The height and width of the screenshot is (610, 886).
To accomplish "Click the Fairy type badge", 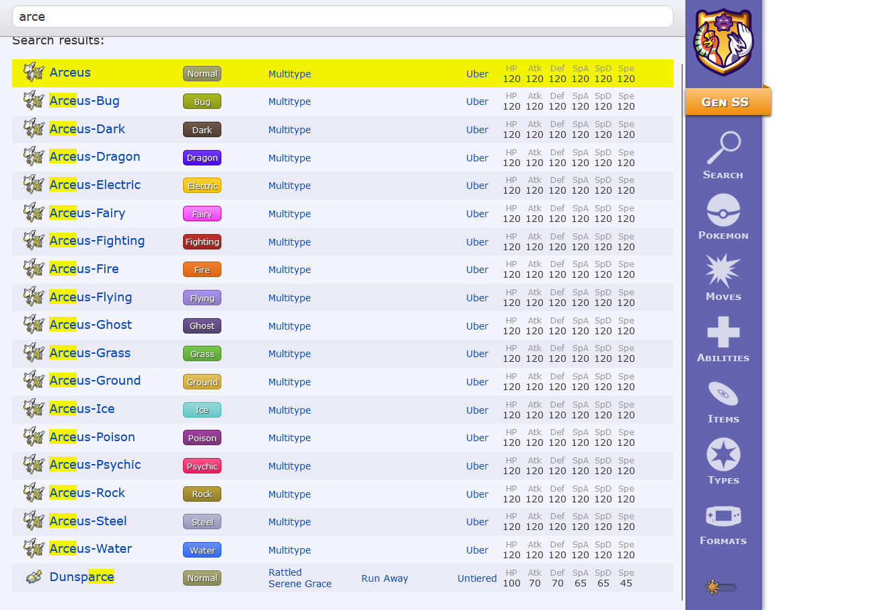I will coord(202,214).
